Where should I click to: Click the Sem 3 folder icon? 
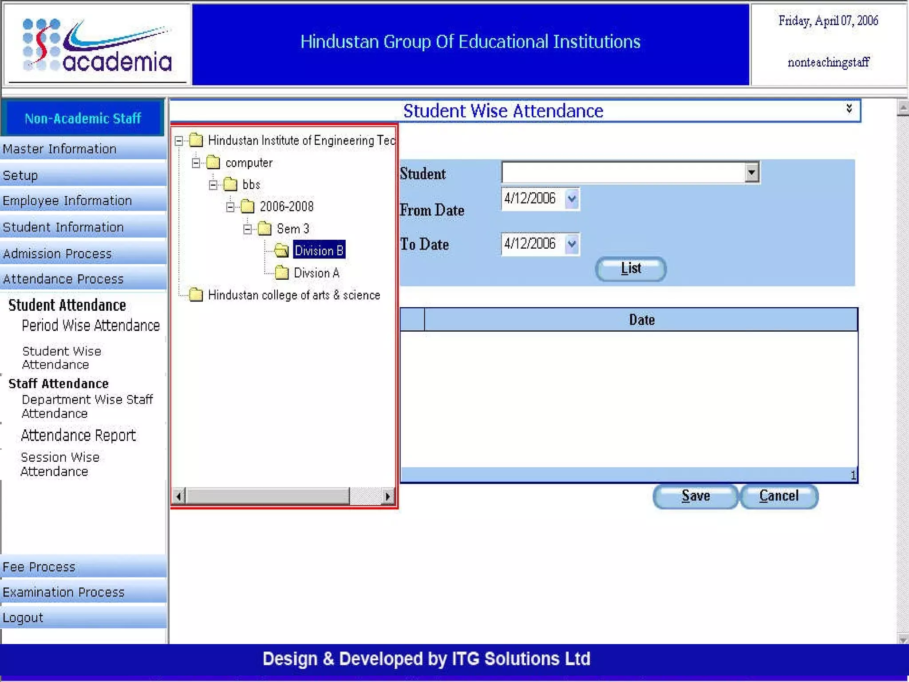pos(265,229)
